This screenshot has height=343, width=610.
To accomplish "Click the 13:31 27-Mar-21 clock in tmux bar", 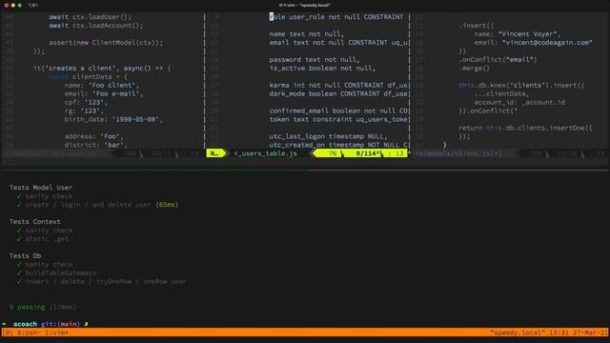I will click(x=578, y=333).
